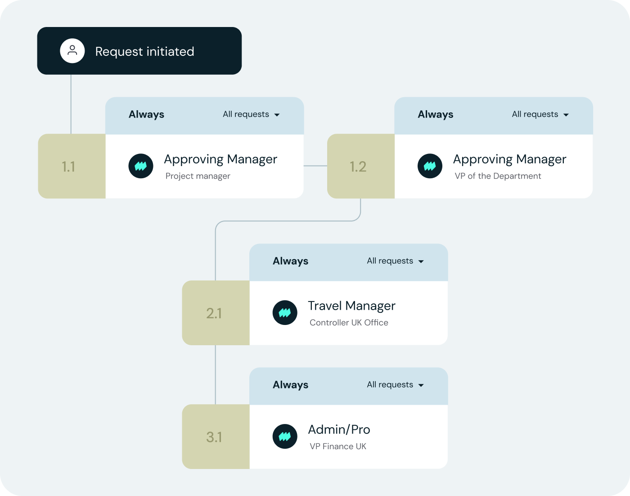Screen dimensions: 630x496
Task: Click the user icon in Request initiated
Action: (x=72, y=51)
